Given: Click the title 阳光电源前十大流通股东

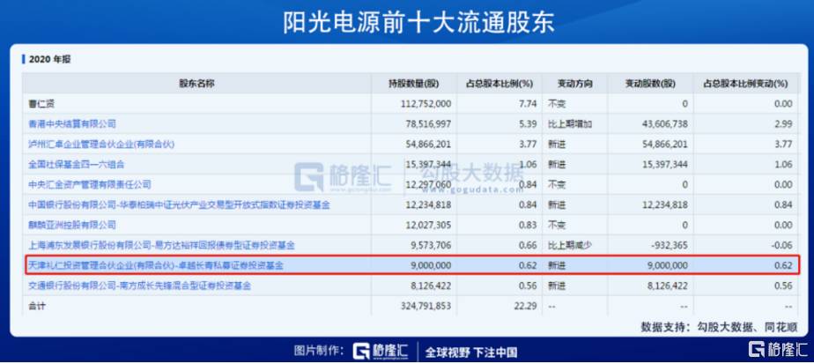Looking at the screenshot, I should pos(419,22).
